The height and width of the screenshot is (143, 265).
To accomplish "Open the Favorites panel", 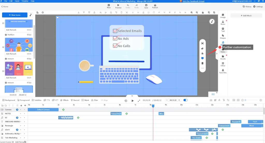I will 223,71.
